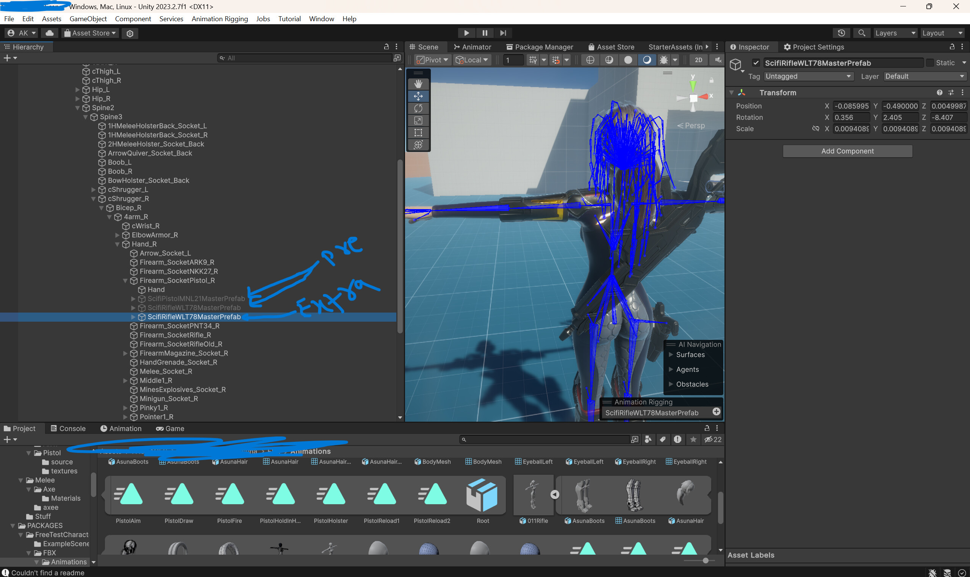Open the Animation Rigging menu

point(220,19)
